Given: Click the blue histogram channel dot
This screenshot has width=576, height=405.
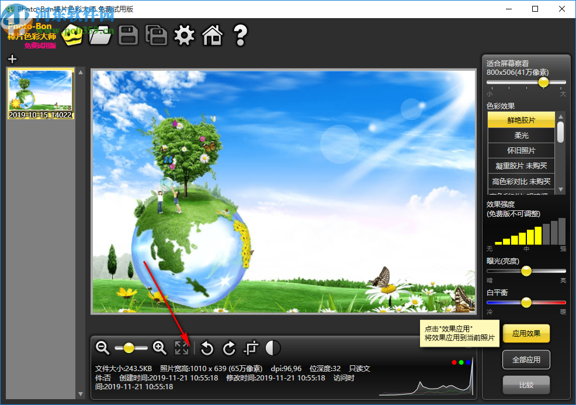Looking at the screenshot, I should [x=468, y=362].
